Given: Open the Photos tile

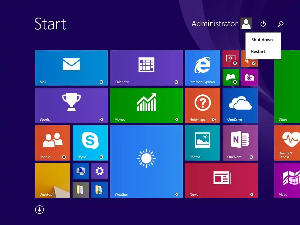Looking at the screenshot, I should (203, 143).
